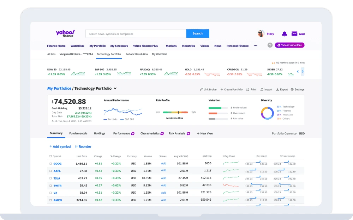
Task: Expand the Technology Portfolio dropdown chevron
Action: [115, 88]
